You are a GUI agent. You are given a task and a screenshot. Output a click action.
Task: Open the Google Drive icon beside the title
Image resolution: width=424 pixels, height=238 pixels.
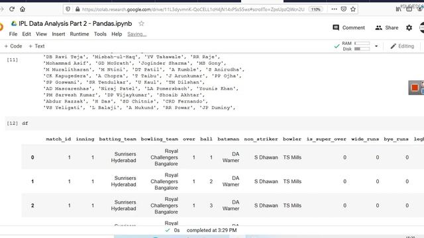[x=14, y=24]
